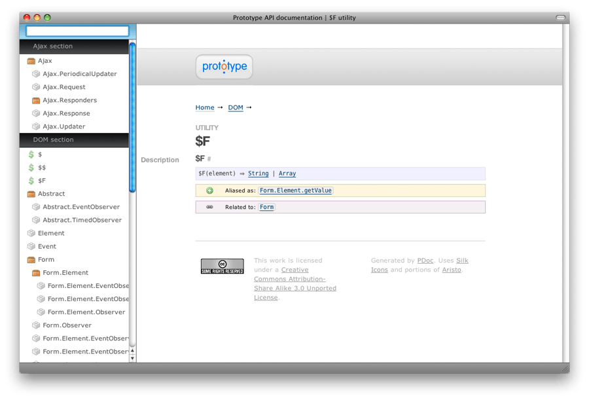Click the Abstract namespace folder icon
The image size is (589, 400).
pyautogui.click(x=31, y=194)
